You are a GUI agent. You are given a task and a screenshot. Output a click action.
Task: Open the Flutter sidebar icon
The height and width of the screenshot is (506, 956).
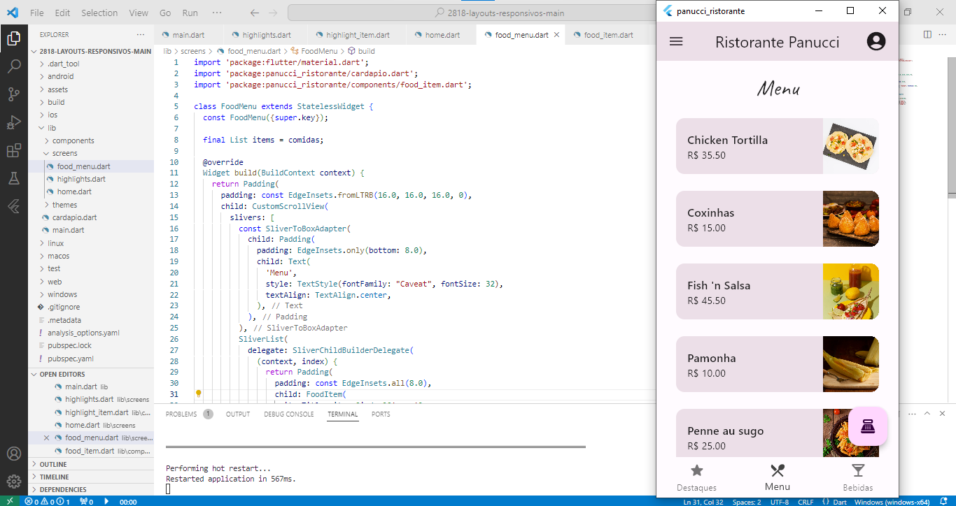(x=13, y=206)
